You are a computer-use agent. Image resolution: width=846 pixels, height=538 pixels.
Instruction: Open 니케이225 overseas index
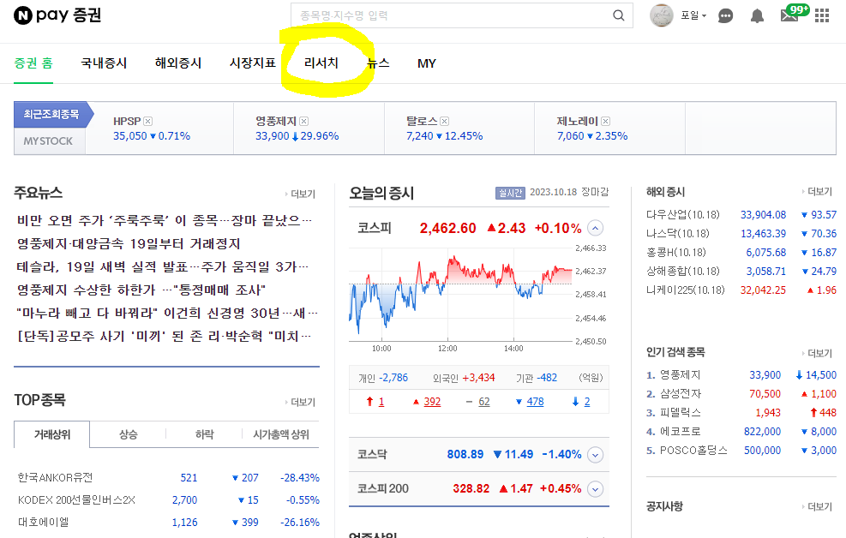(x=686, y=290)
